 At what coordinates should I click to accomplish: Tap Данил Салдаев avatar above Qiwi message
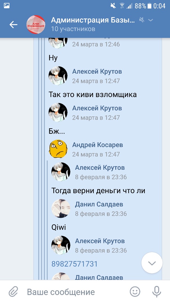coord(61,208)
